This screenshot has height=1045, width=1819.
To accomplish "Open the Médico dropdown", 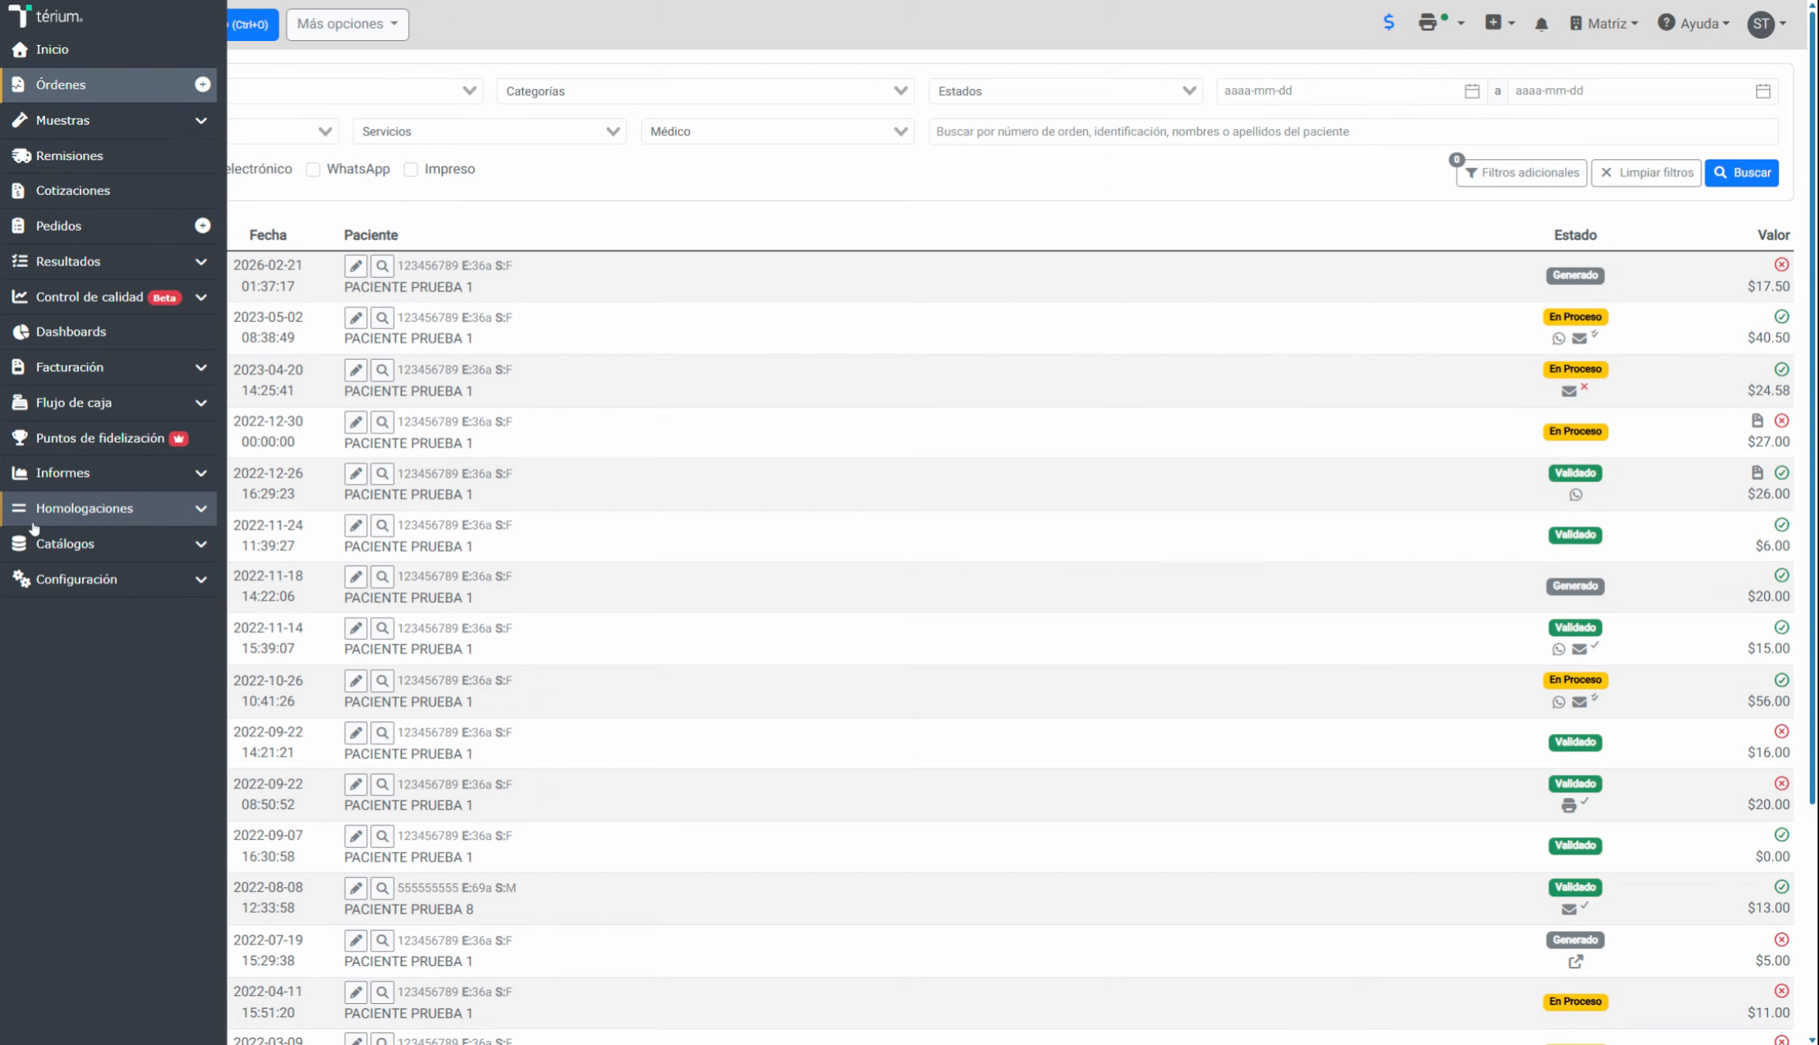I will pyautogui.click(x=777, y=132).
